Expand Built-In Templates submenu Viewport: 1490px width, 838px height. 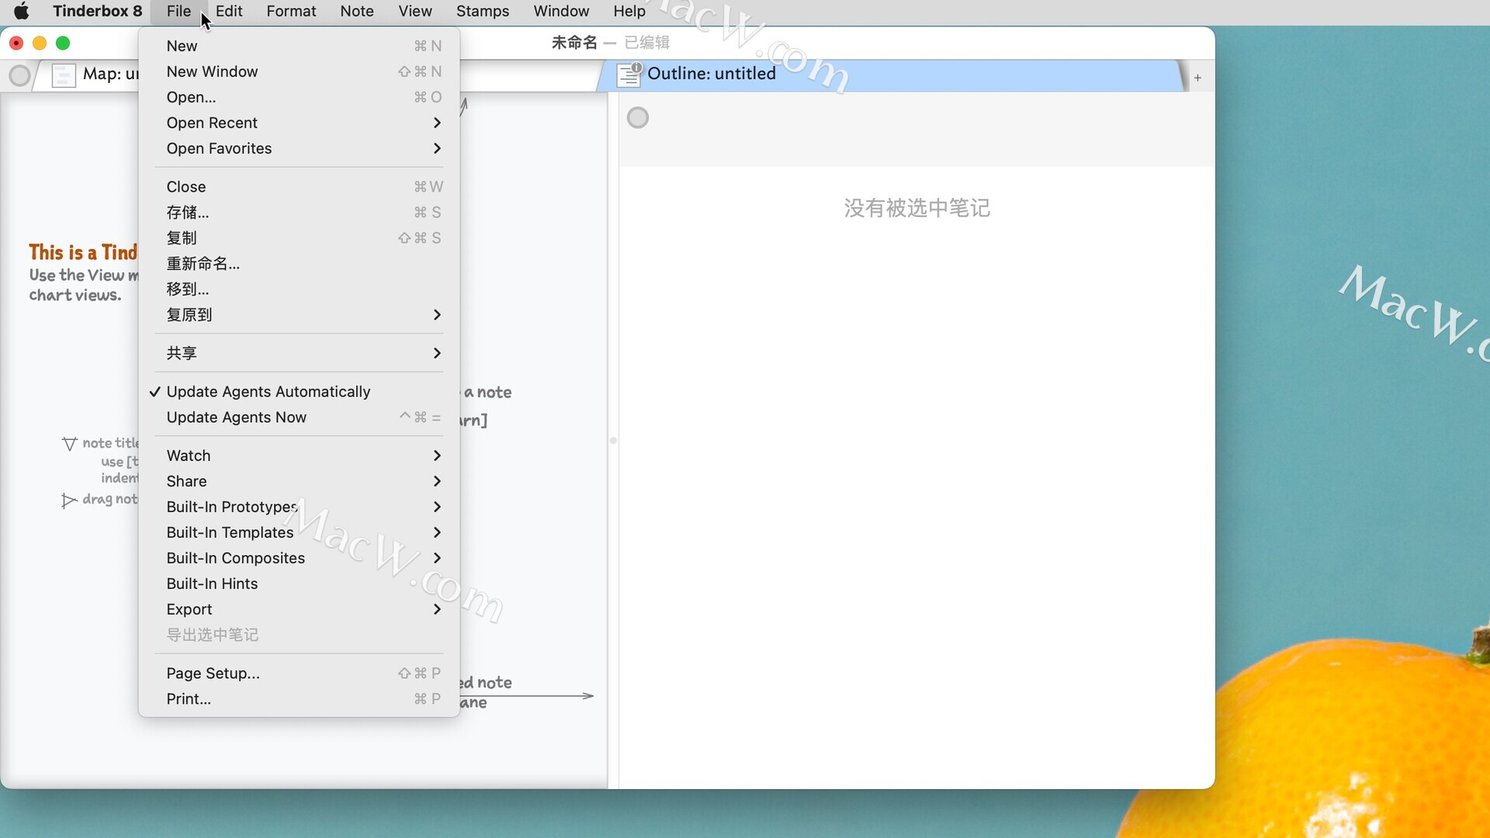tap(299, 532)
